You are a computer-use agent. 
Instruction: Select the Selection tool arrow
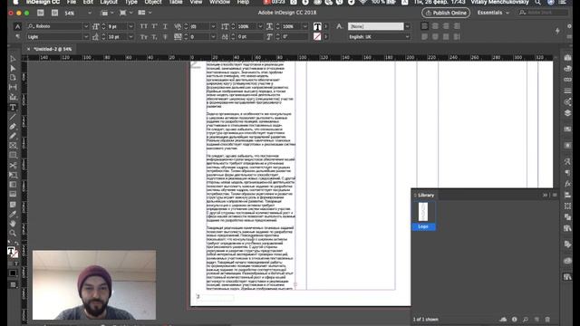click(x=13, y=59)
